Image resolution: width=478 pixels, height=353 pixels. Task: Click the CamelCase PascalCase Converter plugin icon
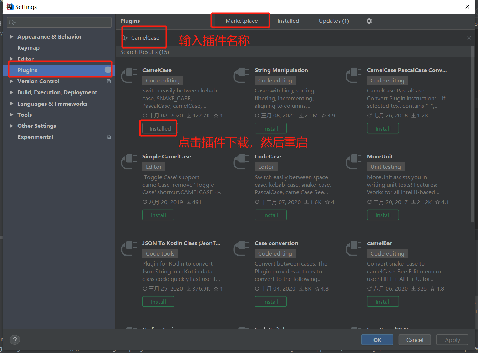[354, 75]
